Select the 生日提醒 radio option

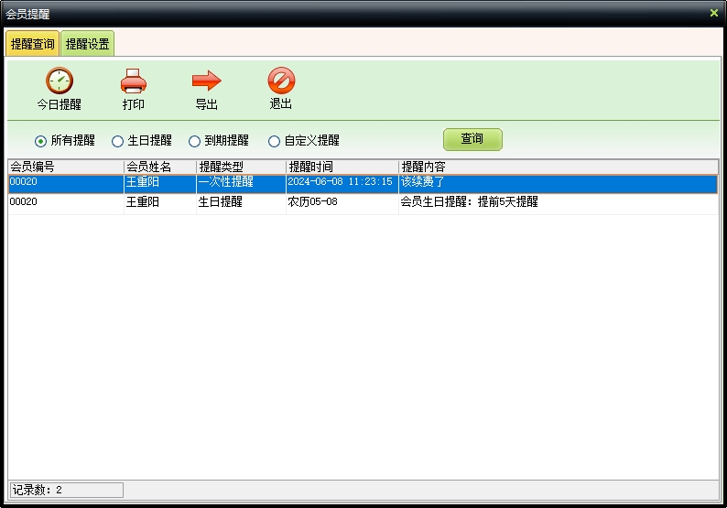pos(118,141)
